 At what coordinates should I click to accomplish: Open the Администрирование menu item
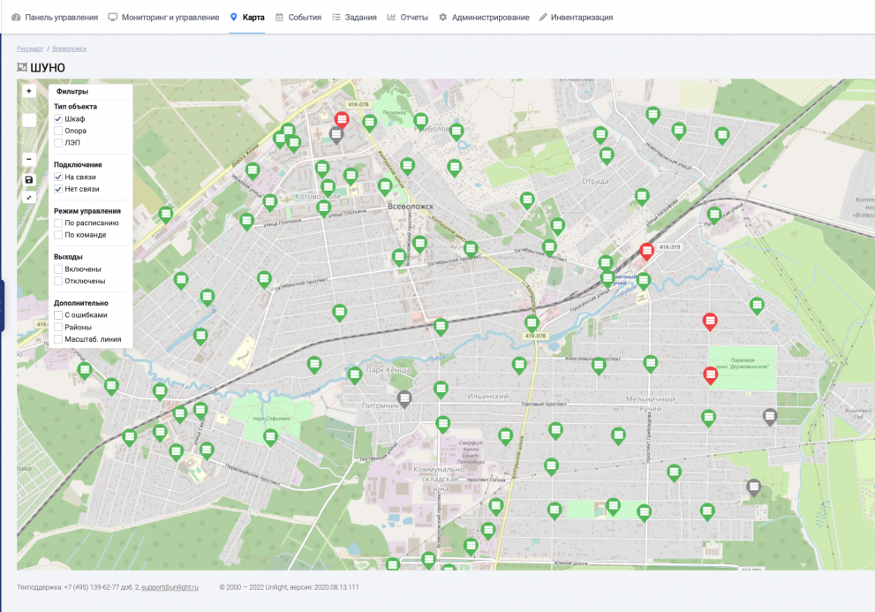coord(484,18)
